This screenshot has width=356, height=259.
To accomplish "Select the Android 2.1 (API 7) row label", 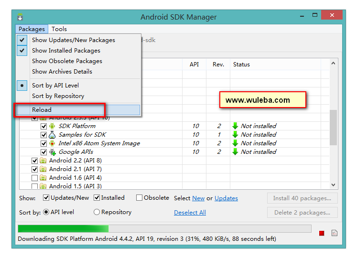I will pos(76,169).
